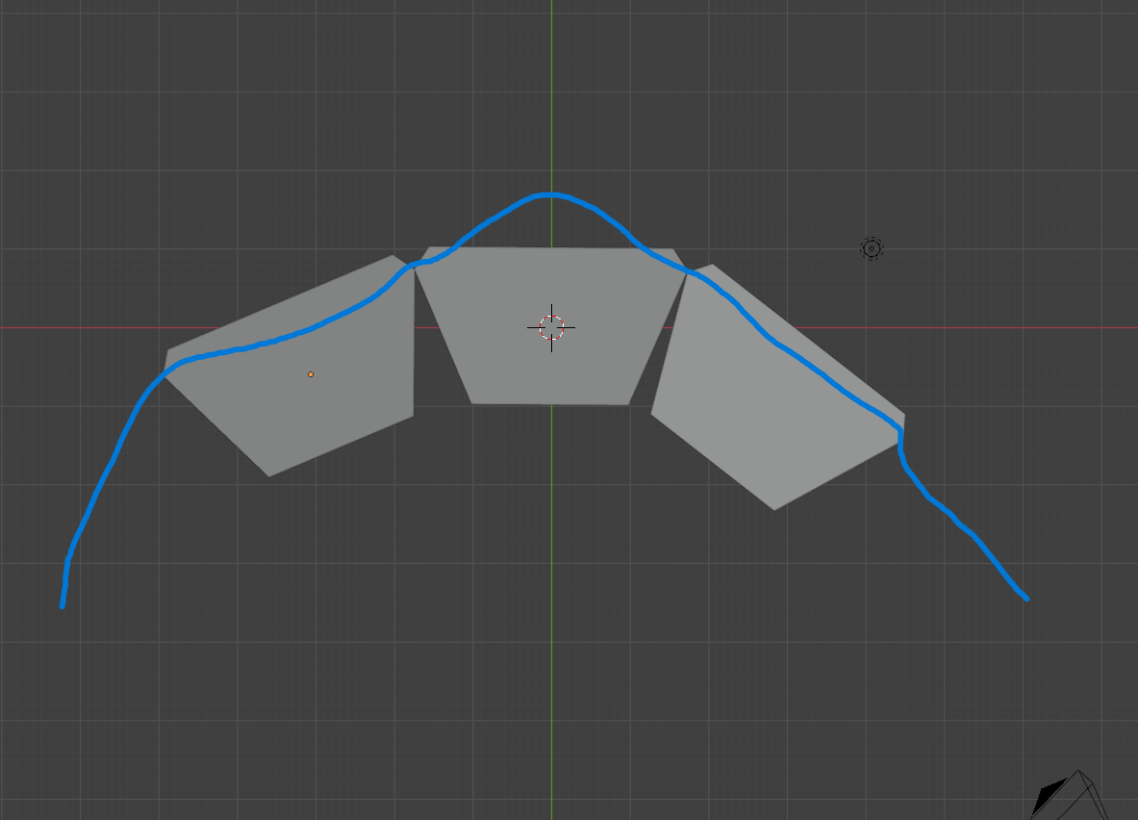Click the orange origin dot
Viewport: 1138px width, 820px height.
click(311, 374)
